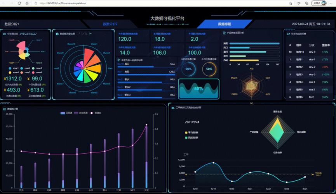Toggle 平均指标 legend in radar chart
336x194 pixels.
[x=192, y=133]
